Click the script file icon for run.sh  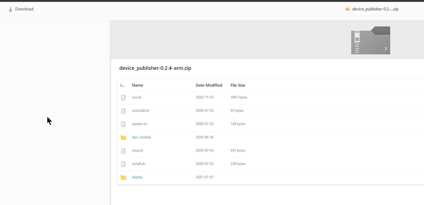coord(123,97)
